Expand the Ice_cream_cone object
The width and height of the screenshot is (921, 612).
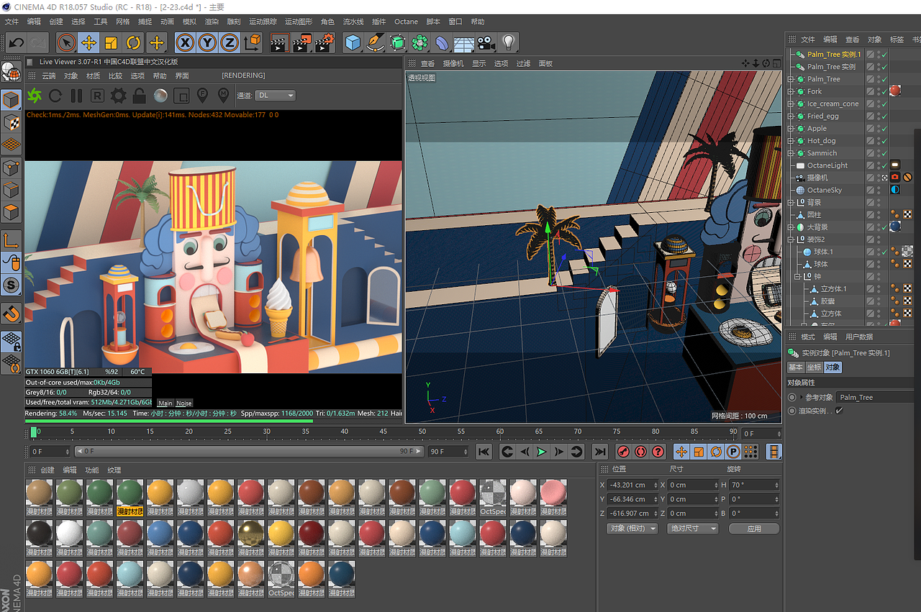click(791, 104)
